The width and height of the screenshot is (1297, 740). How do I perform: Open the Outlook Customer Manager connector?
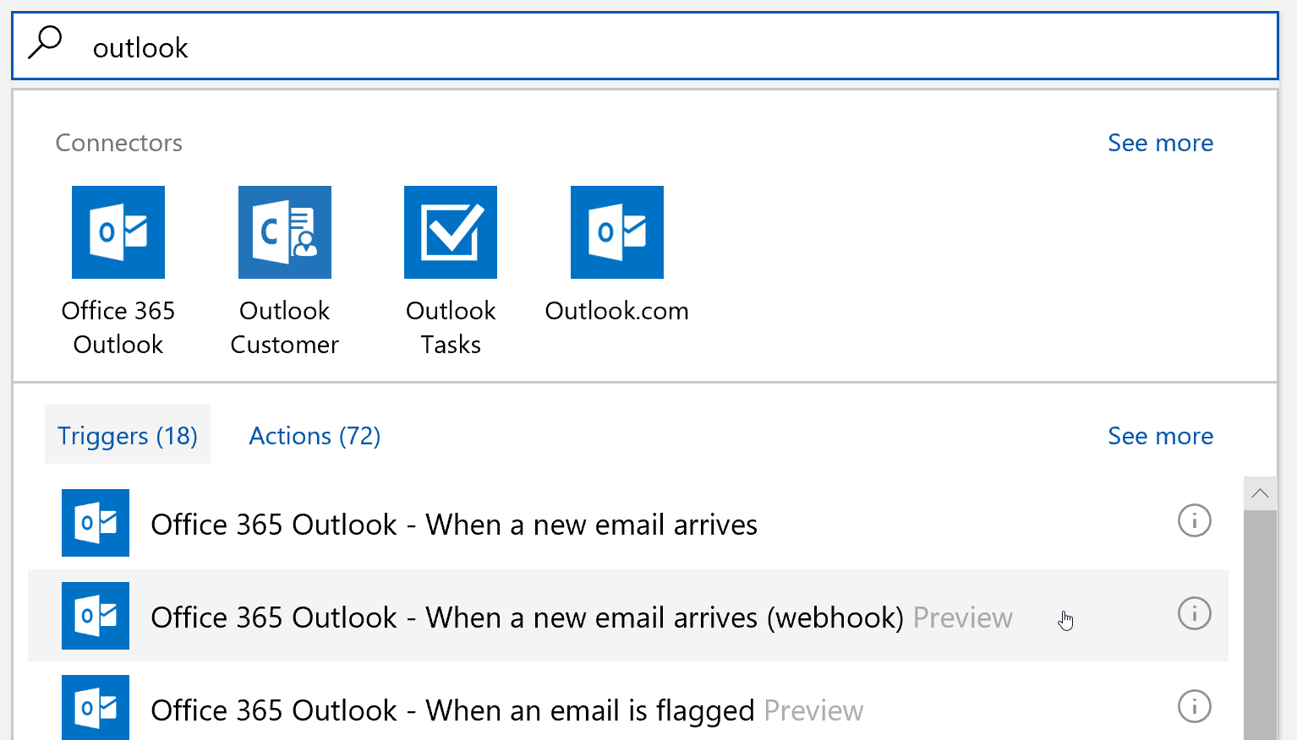pos(284,231)
